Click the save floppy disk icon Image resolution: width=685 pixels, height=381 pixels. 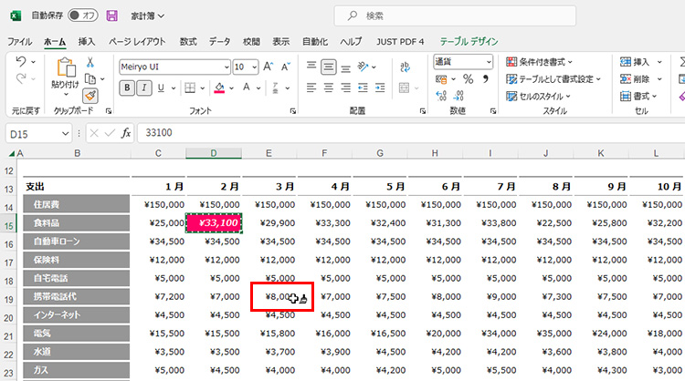pyautogui.click(x=112, y=15)
